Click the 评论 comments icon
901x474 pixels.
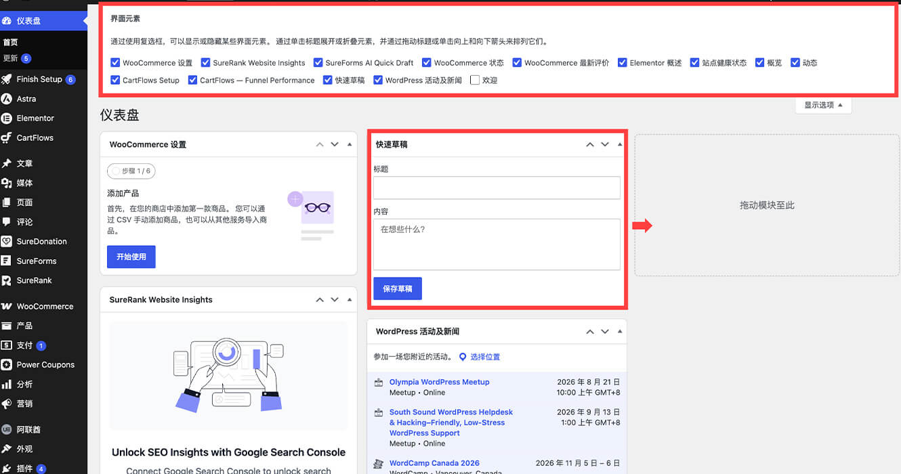7,222
